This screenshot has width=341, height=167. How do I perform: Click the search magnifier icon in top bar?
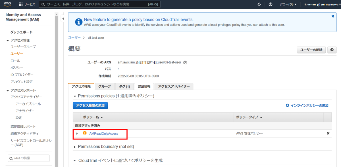[43, 5]
